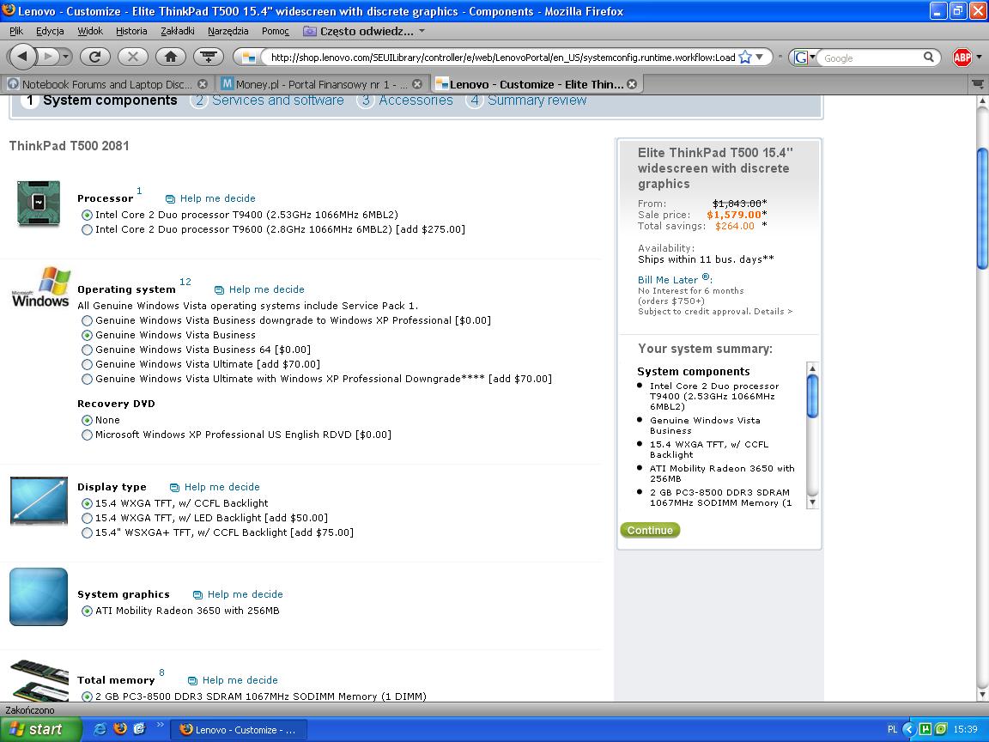
Task: Launch Firefox from quick launch bar
Action: 120,729
